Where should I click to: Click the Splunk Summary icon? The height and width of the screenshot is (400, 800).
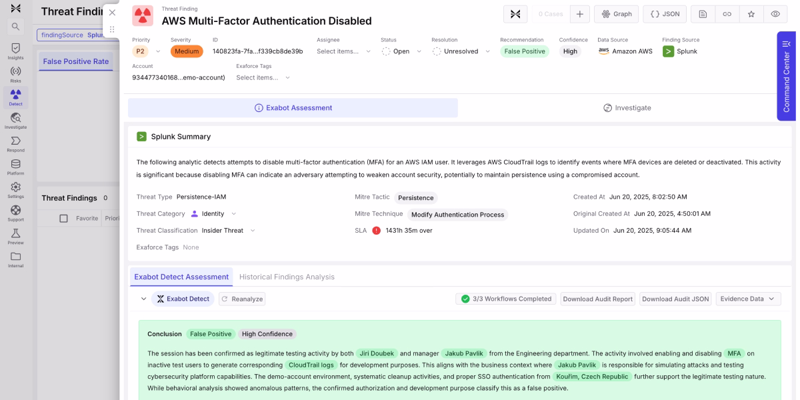(x=141, y=137)
